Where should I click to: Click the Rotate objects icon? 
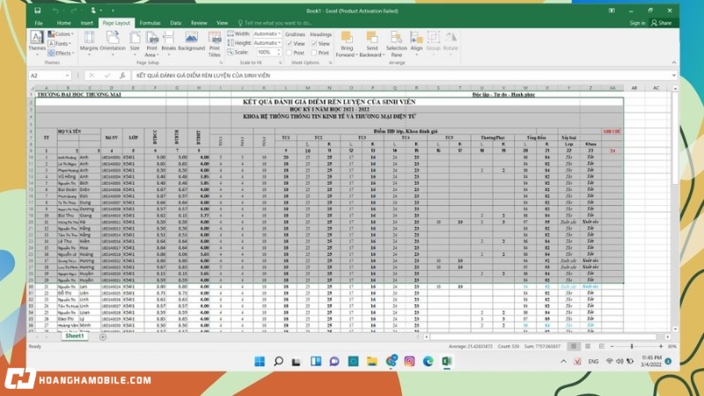[451, 43]
